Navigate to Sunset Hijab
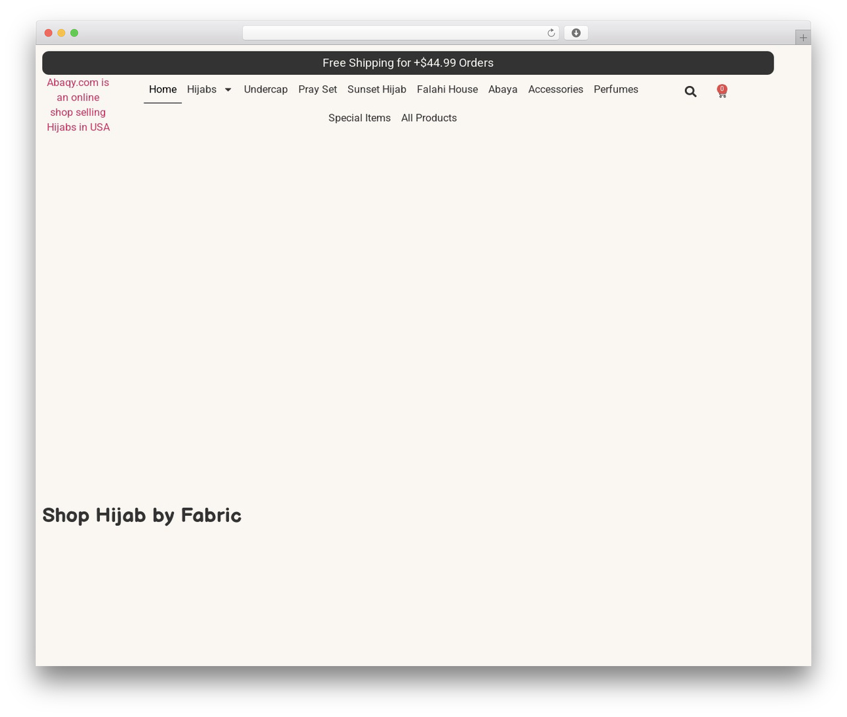 tap(377, 89)
